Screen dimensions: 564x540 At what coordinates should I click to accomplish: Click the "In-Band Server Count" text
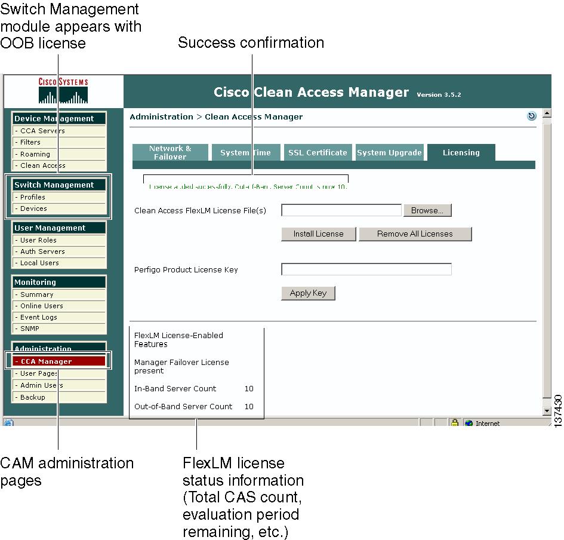pos(175,388)
